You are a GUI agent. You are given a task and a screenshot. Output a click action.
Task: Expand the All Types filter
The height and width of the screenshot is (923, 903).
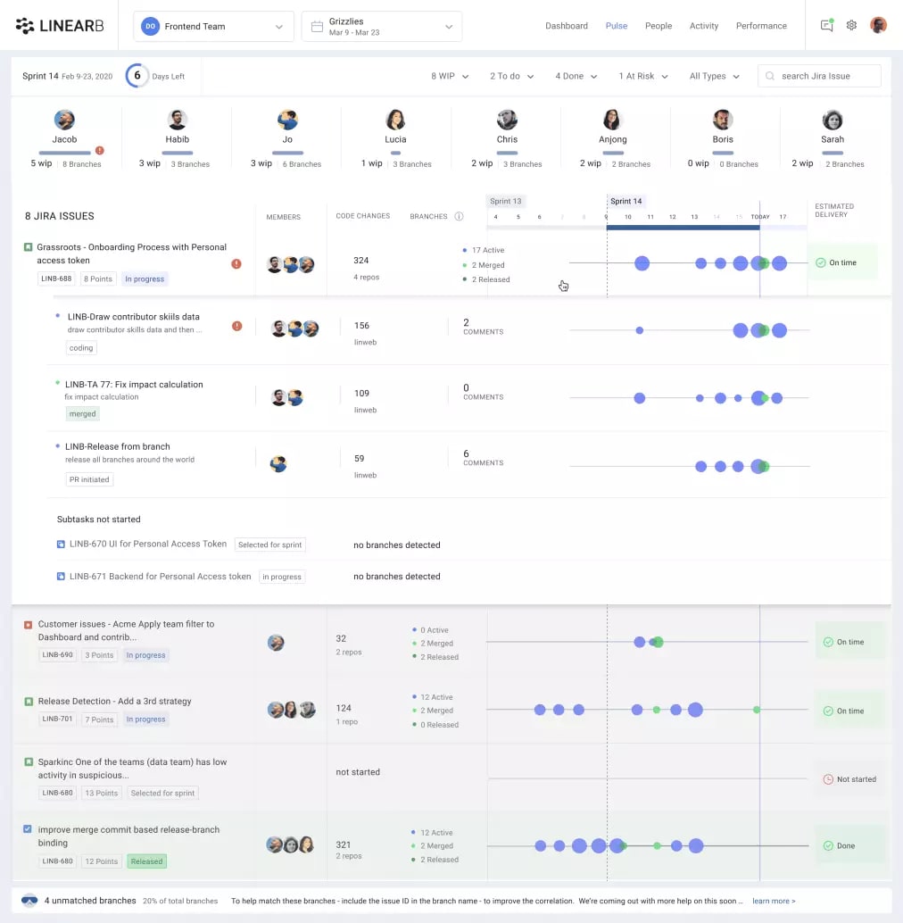coord(714,76)
